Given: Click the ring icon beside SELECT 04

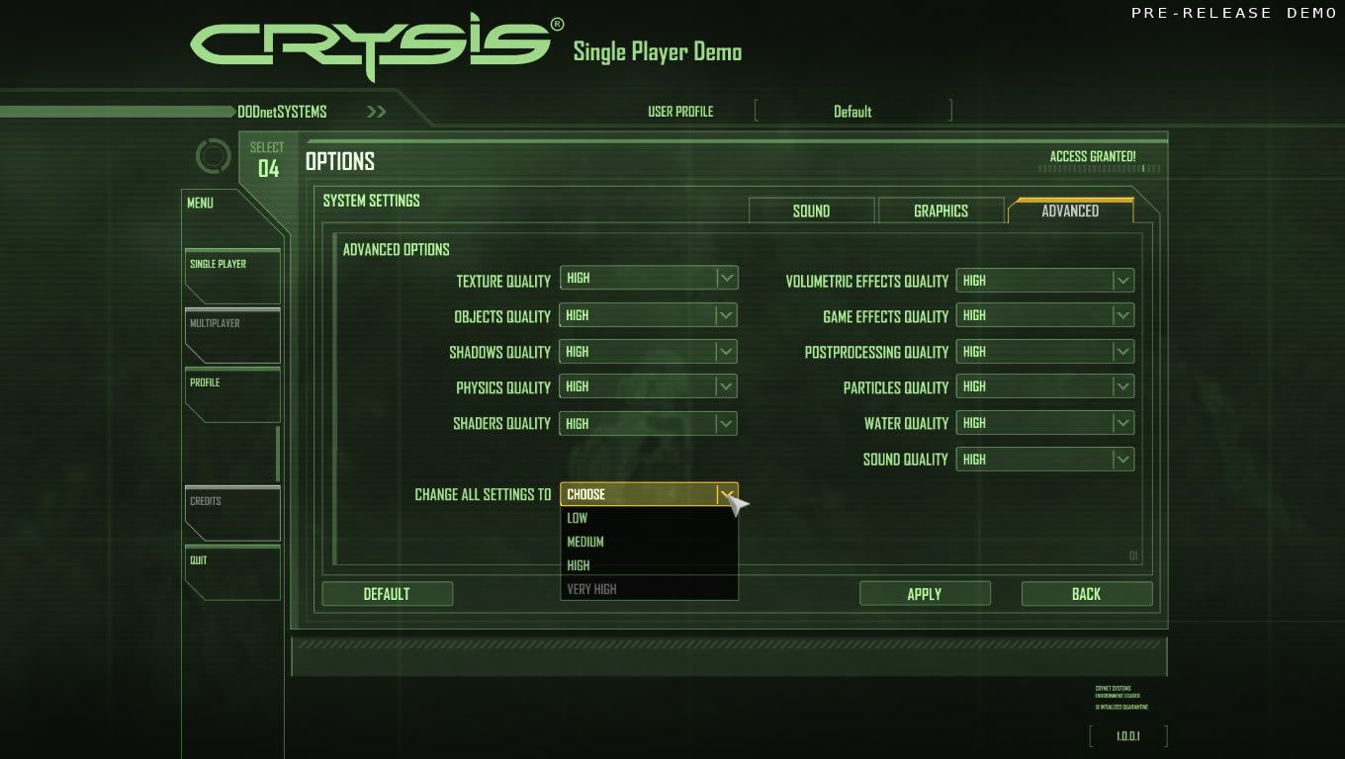Looking at the screenshot, I should pyautogui.click(x=213, y=156).
